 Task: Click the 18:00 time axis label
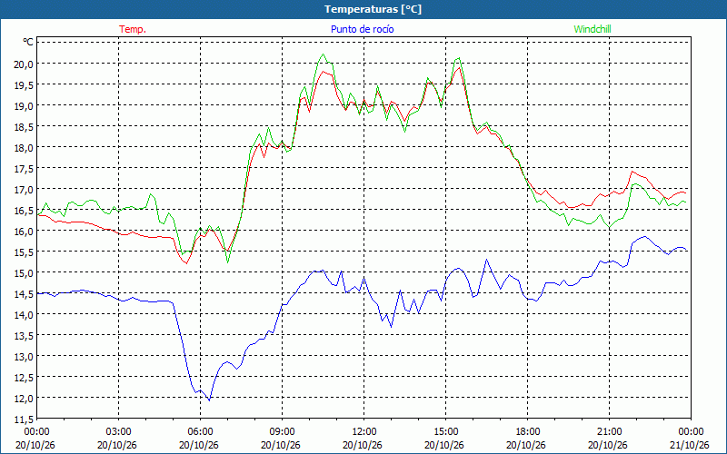coord(527,431)
